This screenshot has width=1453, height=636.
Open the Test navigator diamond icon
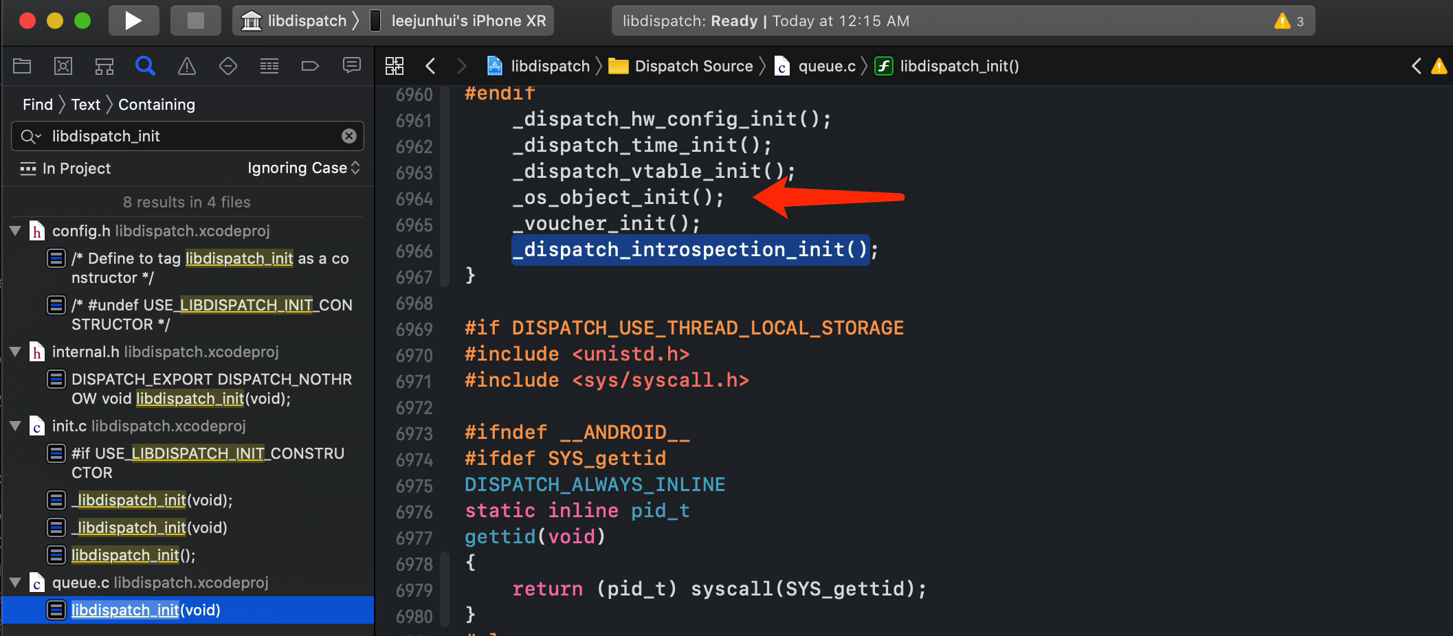(x=228, y=66)
